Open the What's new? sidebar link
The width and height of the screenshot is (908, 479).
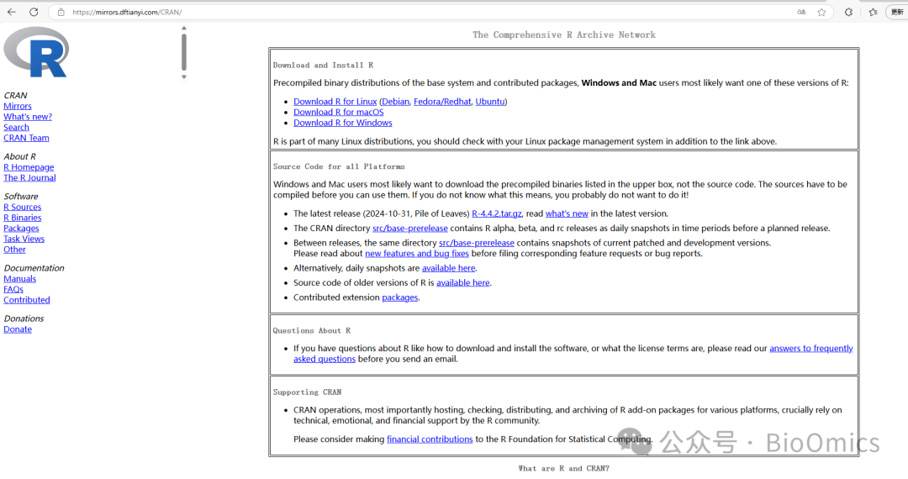pos(28,116)
